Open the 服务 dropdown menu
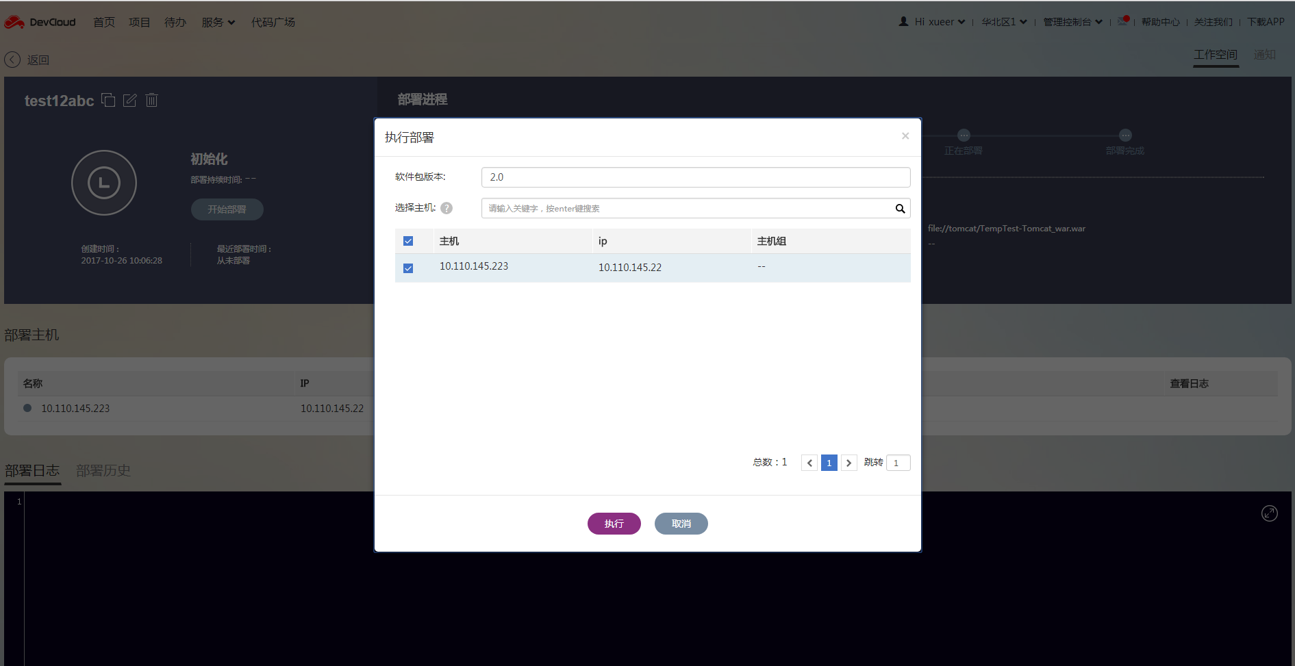The height and width of the screenshot is (666, 1295). pyautogui.click(x=218, y=22)
